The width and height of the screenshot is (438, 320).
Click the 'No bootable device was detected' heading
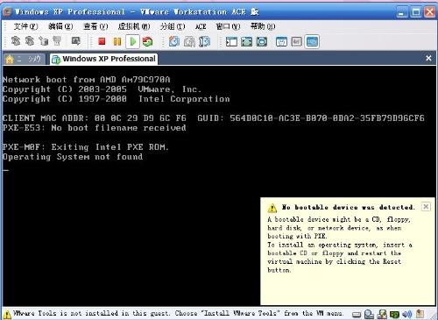348,207
